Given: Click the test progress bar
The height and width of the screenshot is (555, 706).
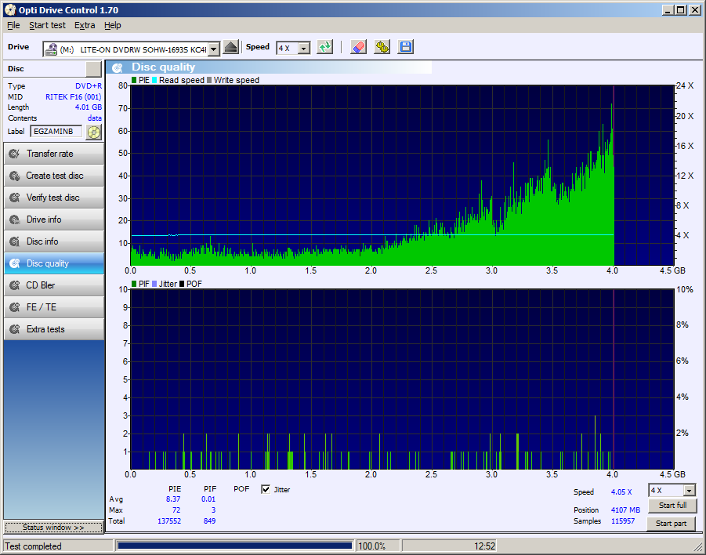Looking at the screenshot, I should pyautogui.click(x=234, y=546).
